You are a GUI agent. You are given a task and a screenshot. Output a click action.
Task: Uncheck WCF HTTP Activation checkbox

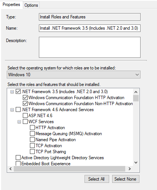25,98
